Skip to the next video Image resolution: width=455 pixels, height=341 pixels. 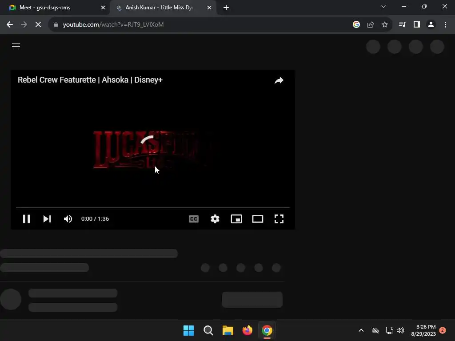47,219
